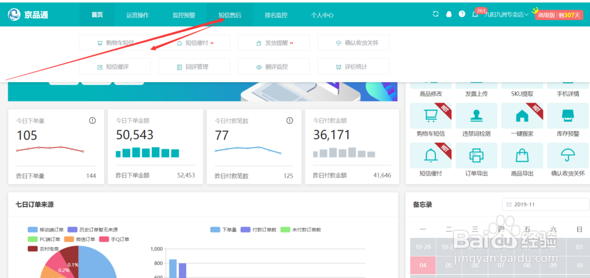Toggle 移动端订单 legend item
The image size is (590, 278).
coord(44,230)
